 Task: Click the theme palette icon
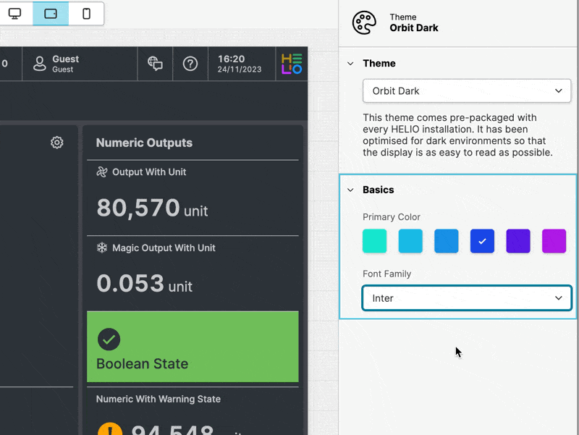[364, 22]
